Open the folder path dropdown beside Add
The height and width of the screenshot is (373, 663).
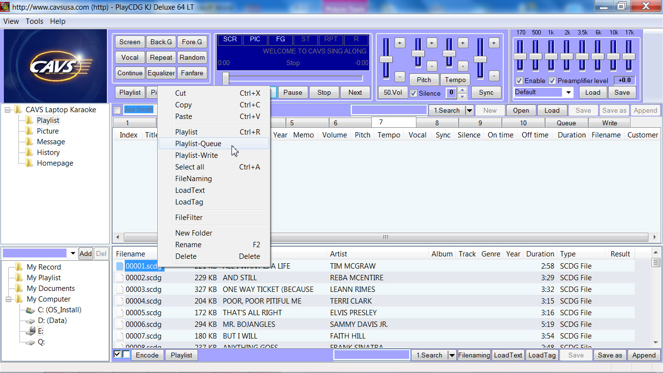(73, 254)
